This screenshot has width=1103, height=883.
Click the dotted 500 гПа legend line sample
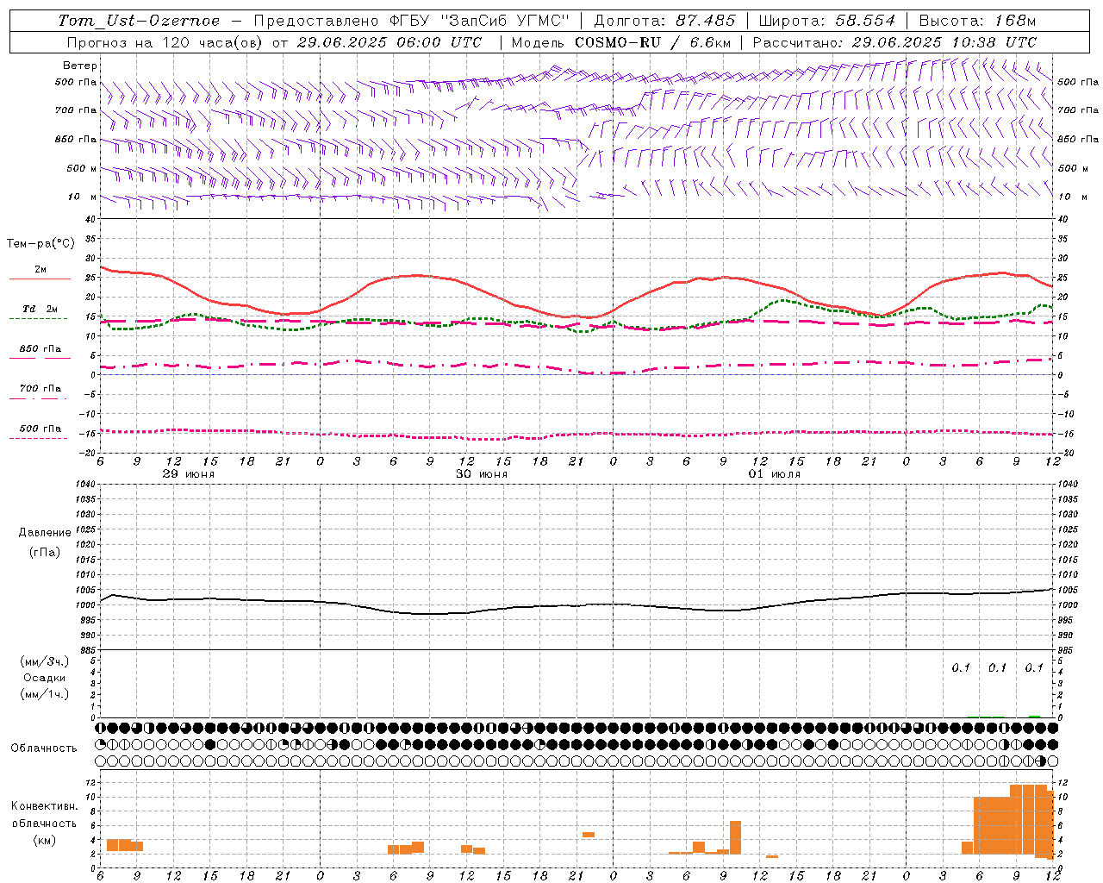pyautogui.click(x=39, y=438)
